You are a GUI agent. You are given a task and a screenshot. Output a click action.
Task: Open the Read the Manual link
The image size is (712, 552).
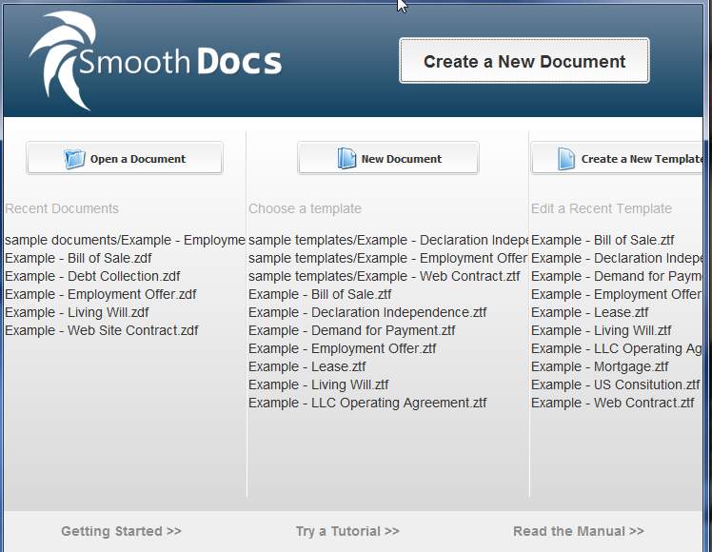[x=579, y=531]
